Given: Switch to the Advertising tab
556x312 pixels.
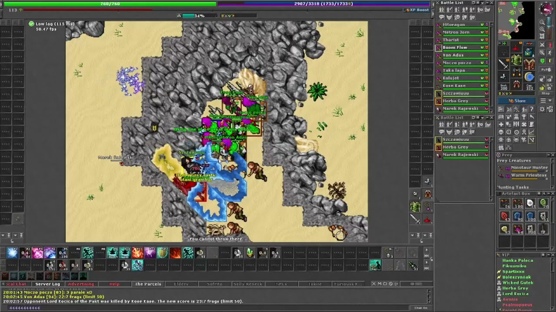Looking at the screenshot, I should pyautogui.click(x=81, y=284).
